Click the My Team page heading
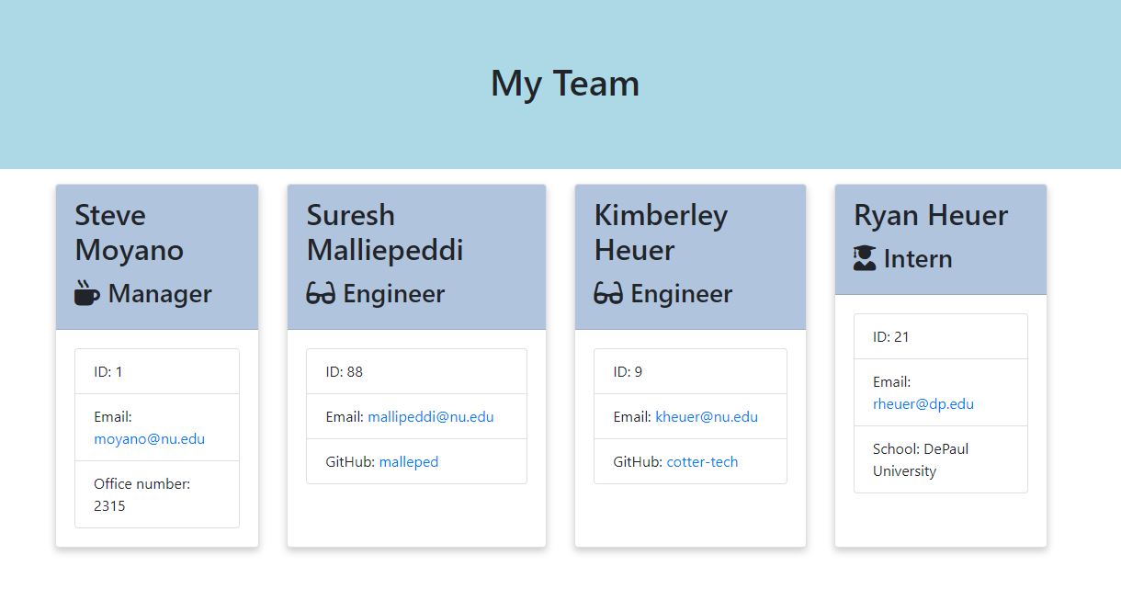The width and height of the screenshot is (1121, 600). pos(564,84)
